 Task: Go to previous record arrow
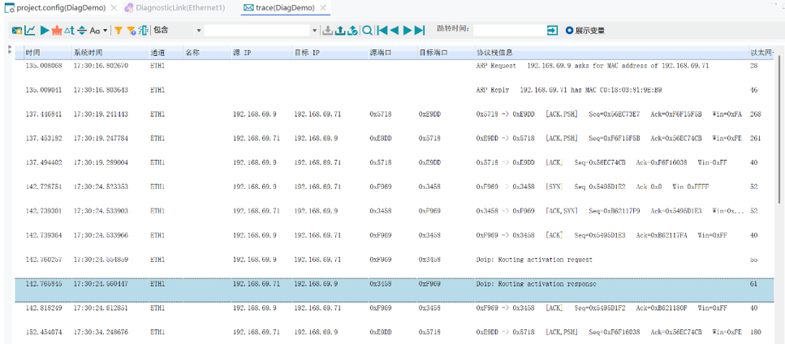pyautogui.click(x=395, y=31)
